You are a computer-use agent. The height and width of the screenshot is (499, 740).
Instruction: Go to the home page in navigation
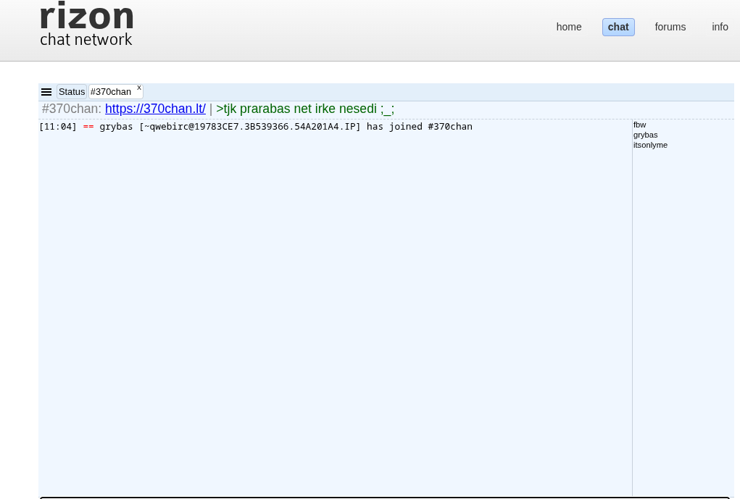coord(568,27)
